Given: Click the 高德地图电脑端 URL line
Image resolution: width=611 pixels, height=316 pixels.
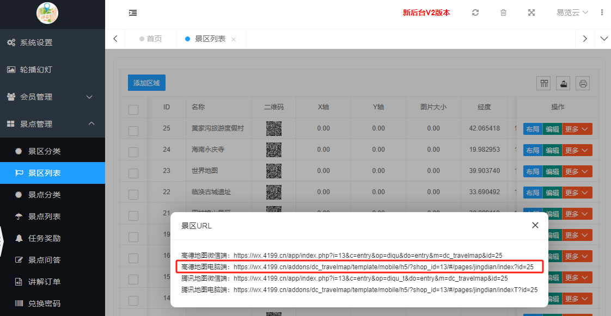Looking at the screenshot, I should (357, 267).
